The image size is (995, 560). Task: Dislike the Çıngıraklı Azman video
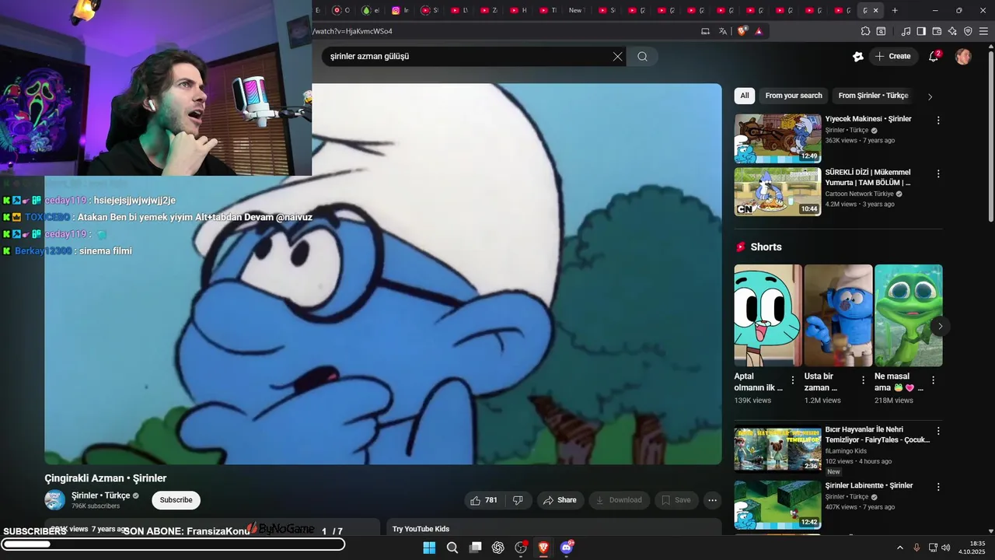(518, 500)
